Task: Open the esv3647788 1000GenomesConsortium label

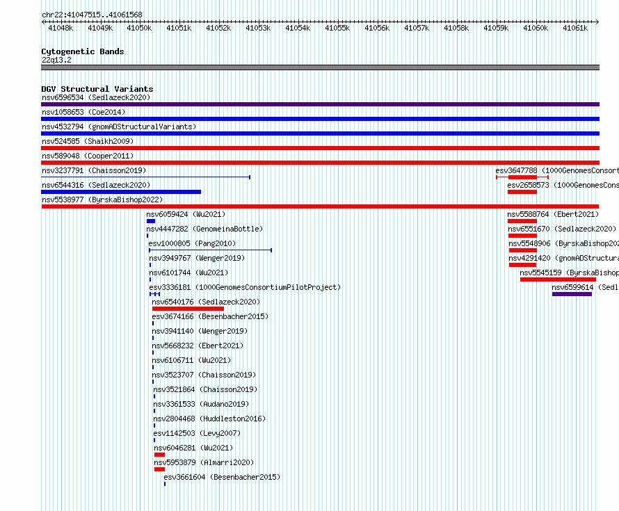Action: point(557,170)
